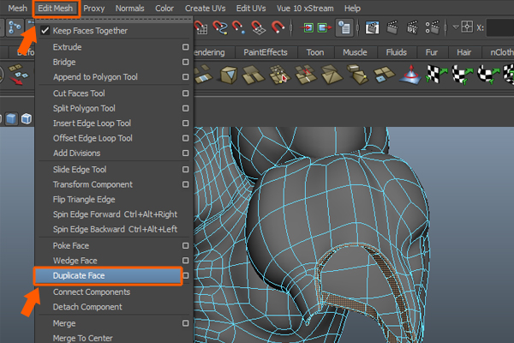Toggle Keep Faces Together checkbox

pos(45,31)
